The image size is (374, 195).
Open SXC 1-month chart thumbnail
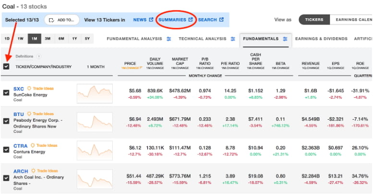95,93
